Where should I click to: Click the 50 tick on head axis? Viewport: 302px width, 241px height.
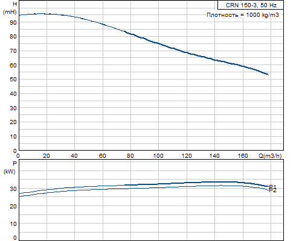[13, 80]
